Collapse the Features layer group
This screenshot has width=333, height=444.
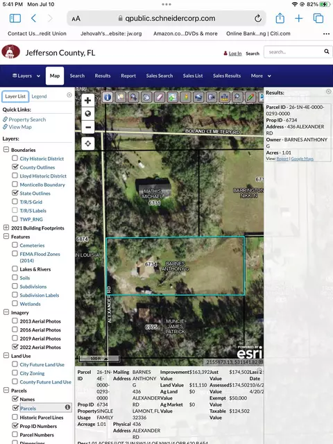[6, 236]
